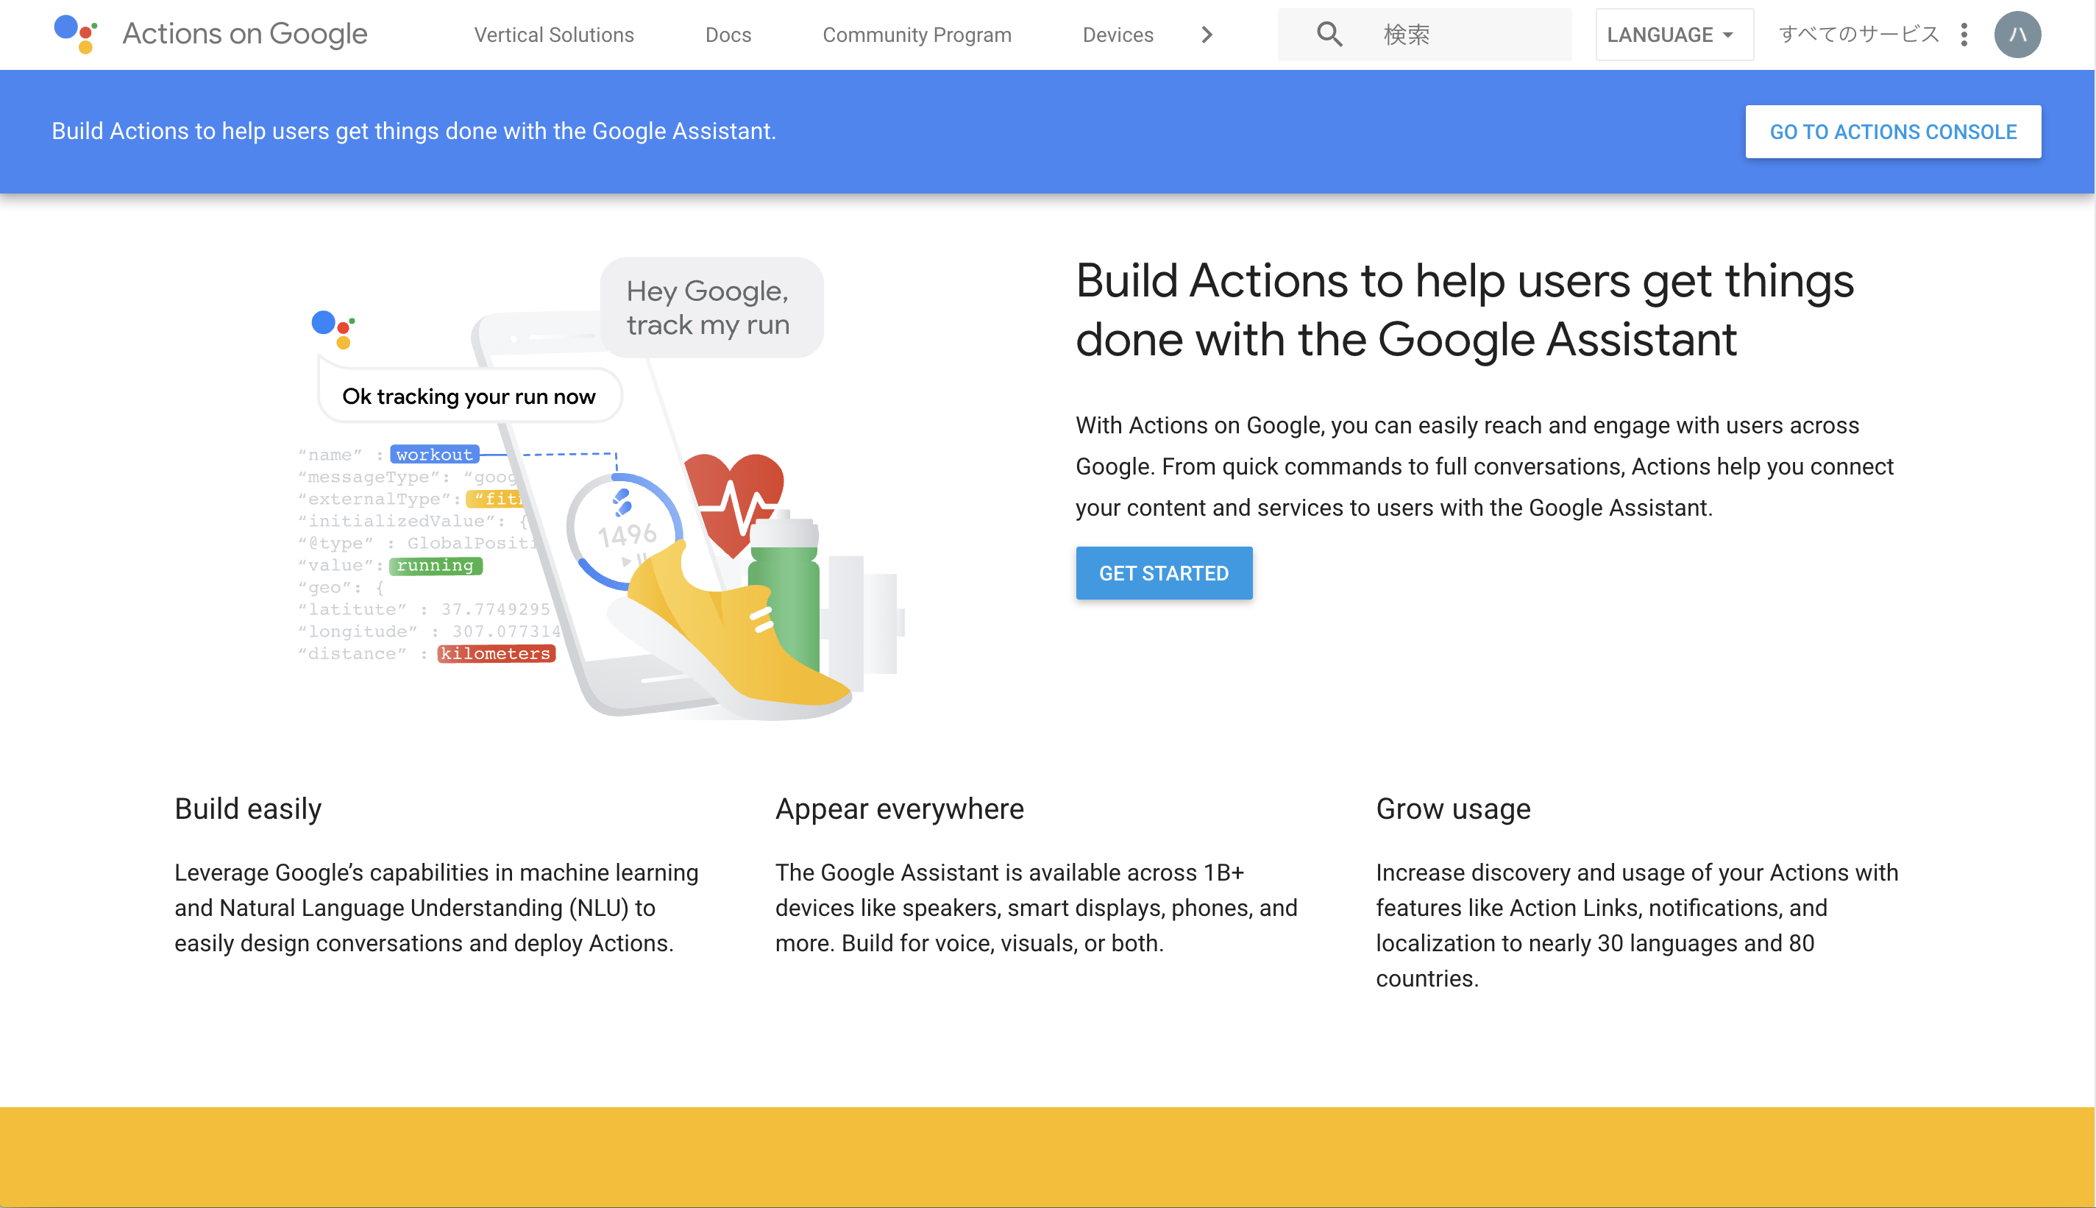The width and height of the screenshot is (2096, 1208).
Task: Select the Devices tab
Action: coord(1118,35)
